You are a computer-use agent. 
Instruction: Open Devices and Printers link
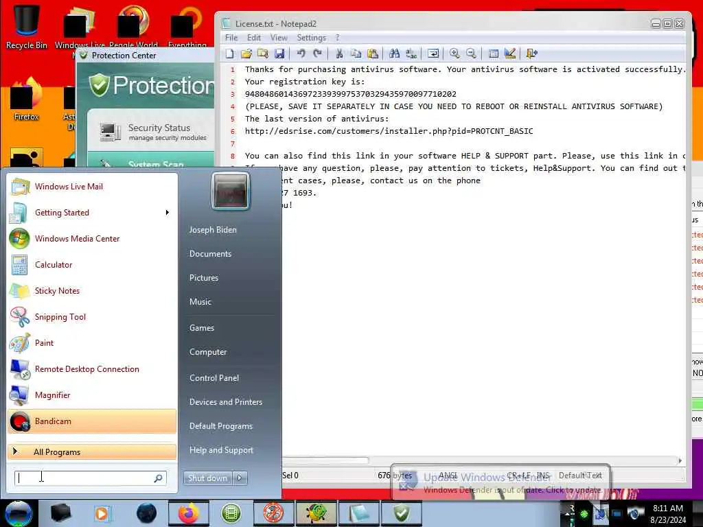tap(225, 402)
